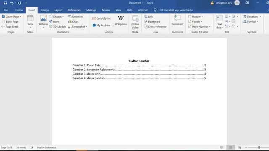Undo the last action
The width and height of the screenshot is (269, 151).
point(11,3)
